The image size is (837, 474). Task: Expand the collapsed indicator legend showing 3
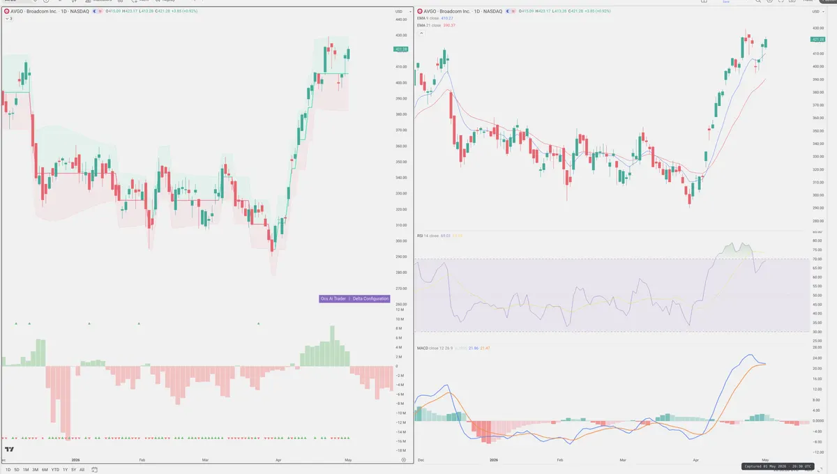pos(8,19)
